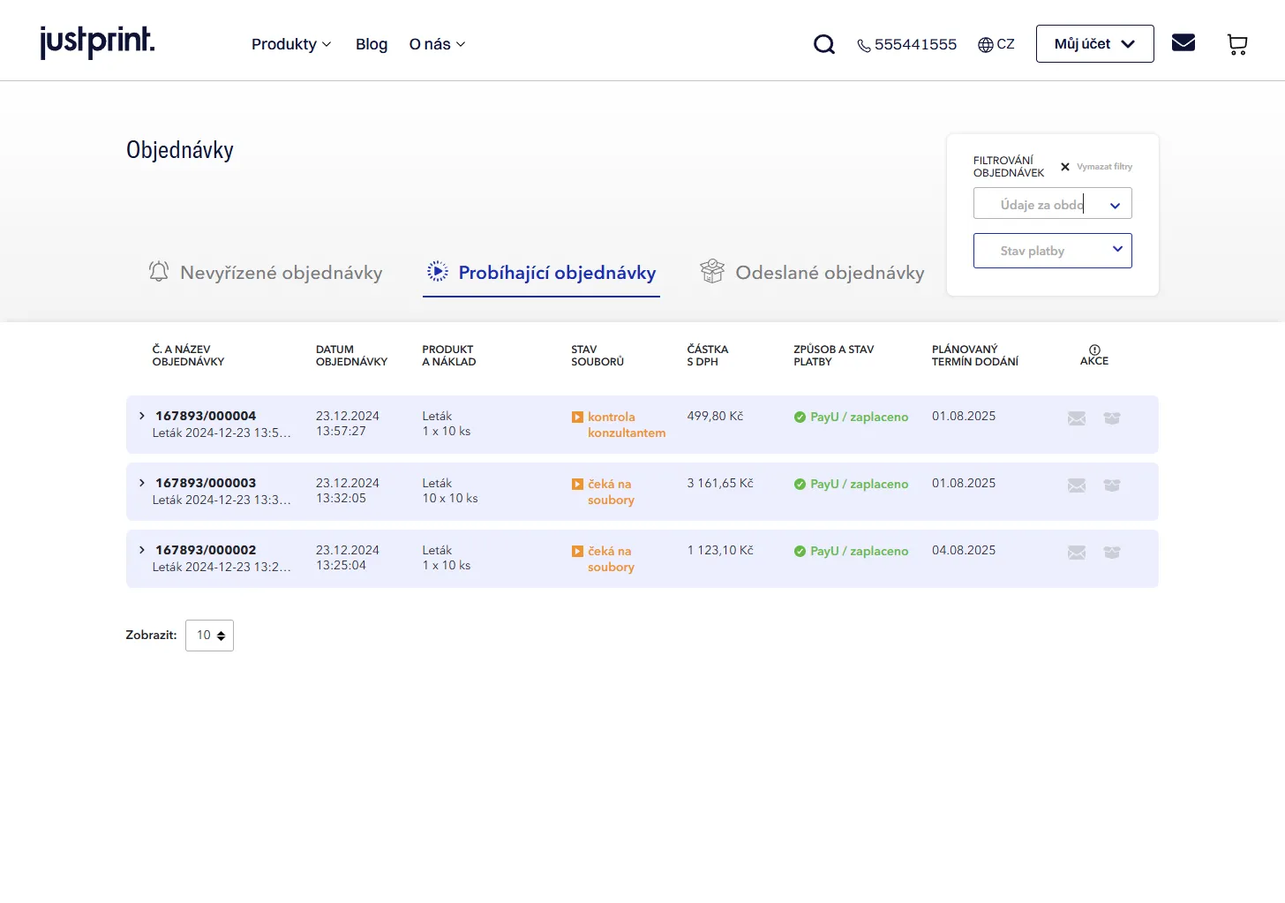This screenshot has height=903, width=1285.
Task: Open order number 167893/000002
Action: tap(206, 550)
